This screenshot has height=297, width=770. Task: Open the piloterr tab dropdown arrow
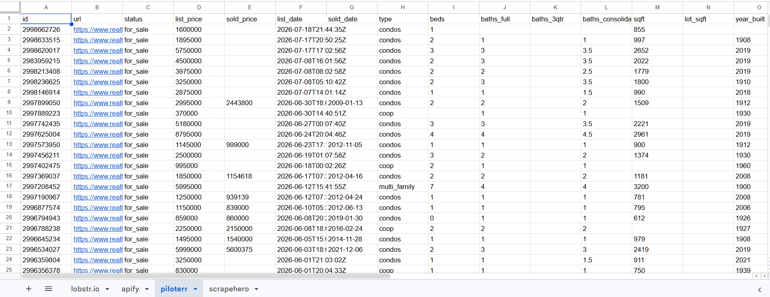[195, 289]
